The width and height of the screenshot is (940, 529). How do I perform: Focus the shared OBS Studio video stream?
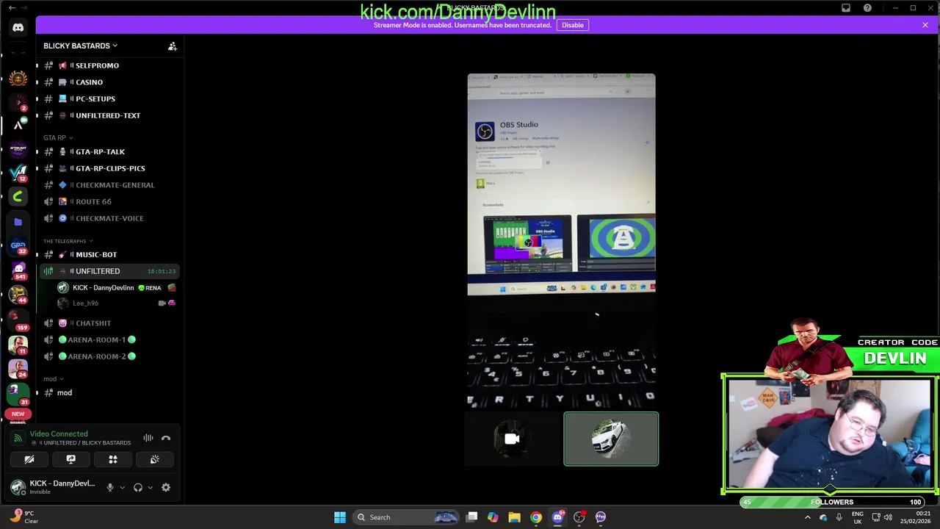point(561,240)
